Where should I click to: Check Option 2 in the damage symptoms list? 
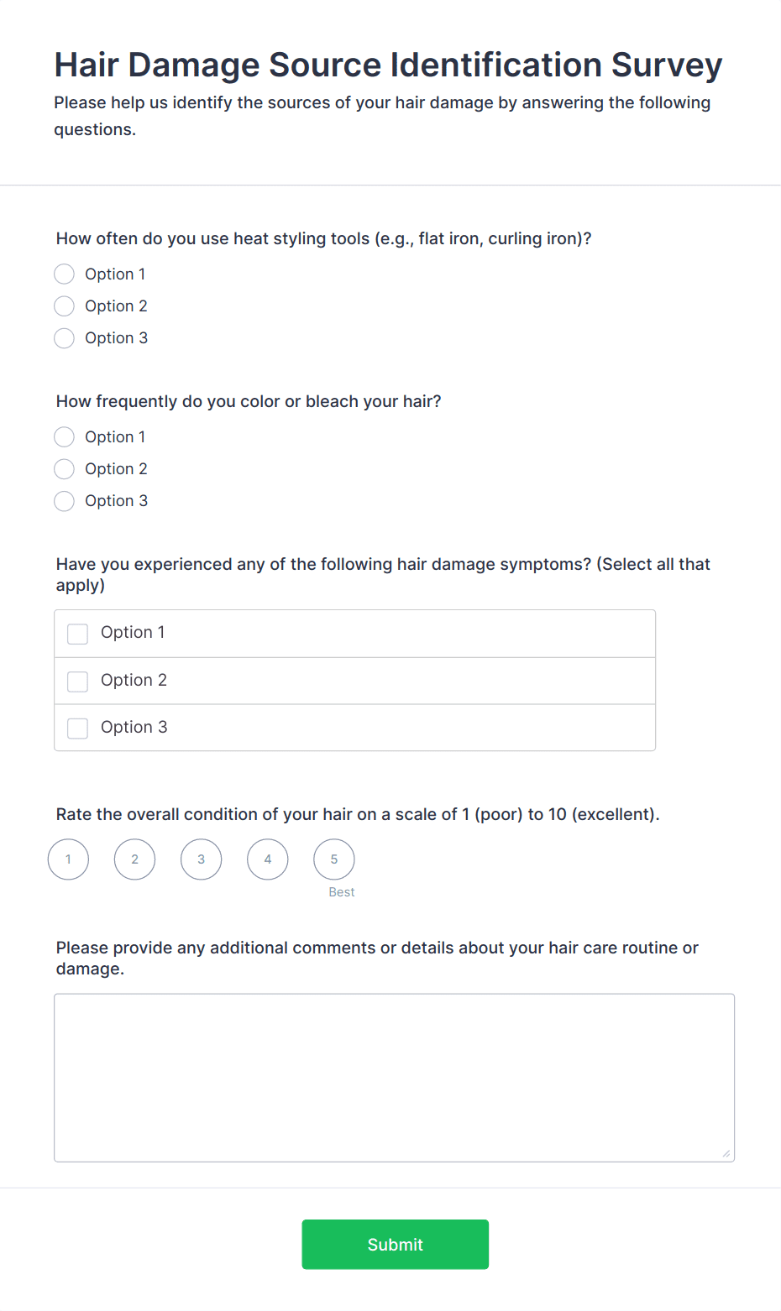point(77,681)
